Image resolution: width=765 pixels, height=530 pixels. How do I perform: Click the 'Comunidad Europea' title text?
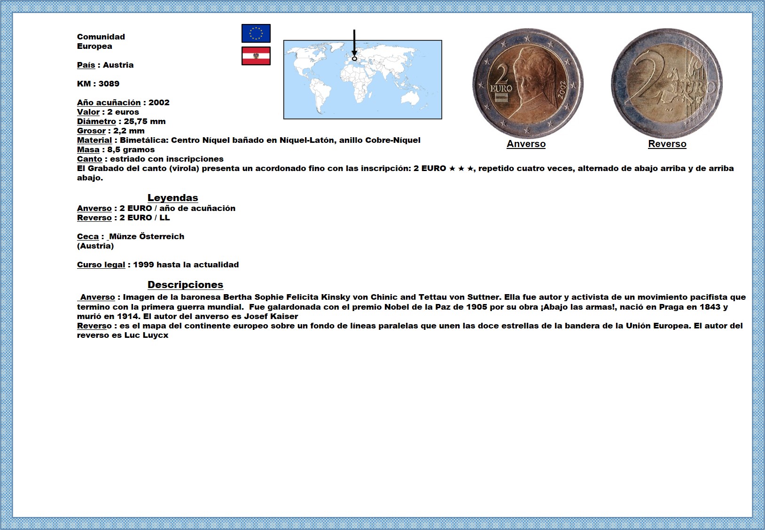coord(101,41)
